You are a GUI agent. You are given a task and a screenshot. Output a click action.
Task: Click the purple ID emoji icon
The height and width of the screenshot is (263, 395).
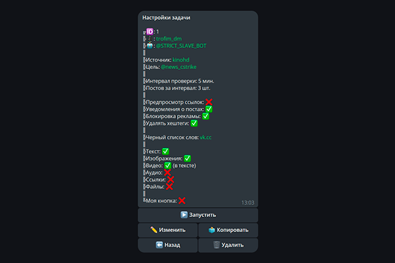149,31
